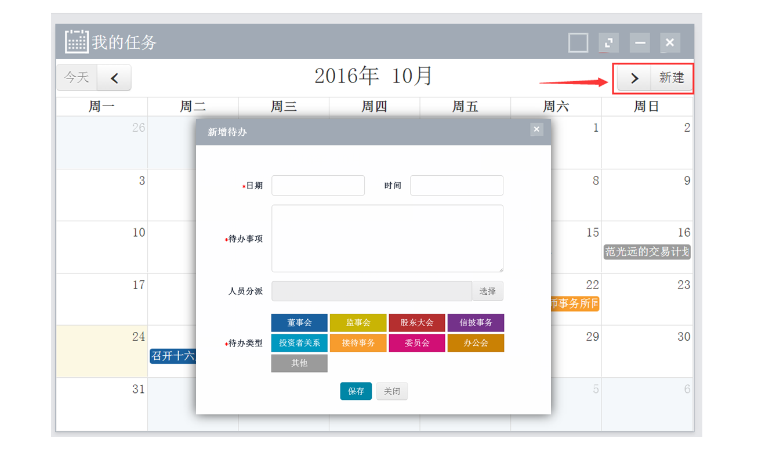Click the highlighted day 24 cell
Screen dimensions: 758x455
tap(102, 351)
